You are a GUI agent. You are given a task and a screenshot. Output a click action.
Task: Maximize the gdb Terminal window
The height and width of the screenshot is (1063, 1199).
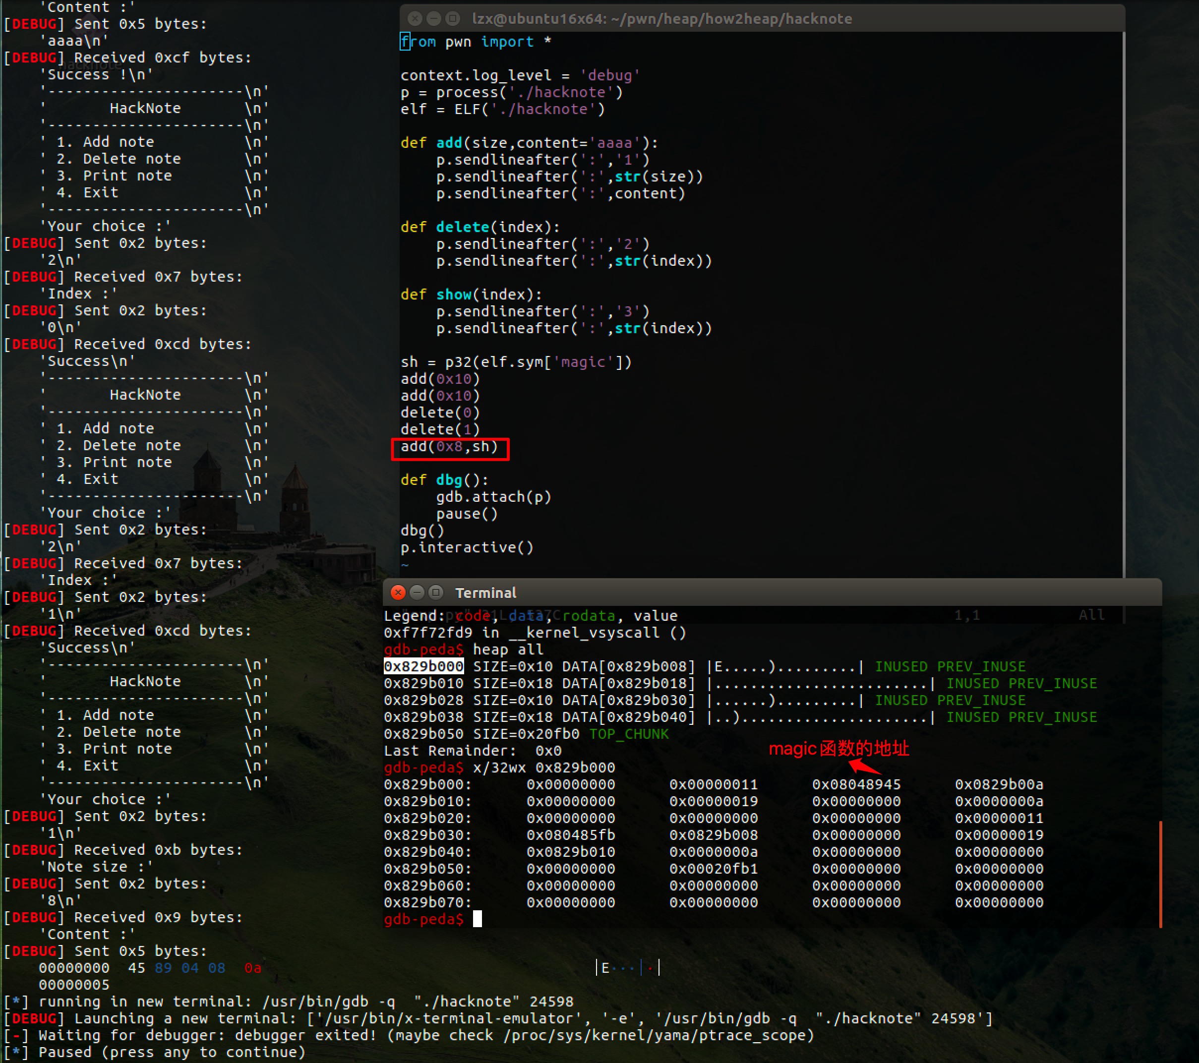[435, 592]
